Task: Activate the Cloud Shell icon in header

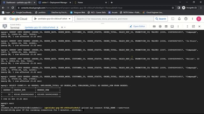Action: tap(173, 19)
